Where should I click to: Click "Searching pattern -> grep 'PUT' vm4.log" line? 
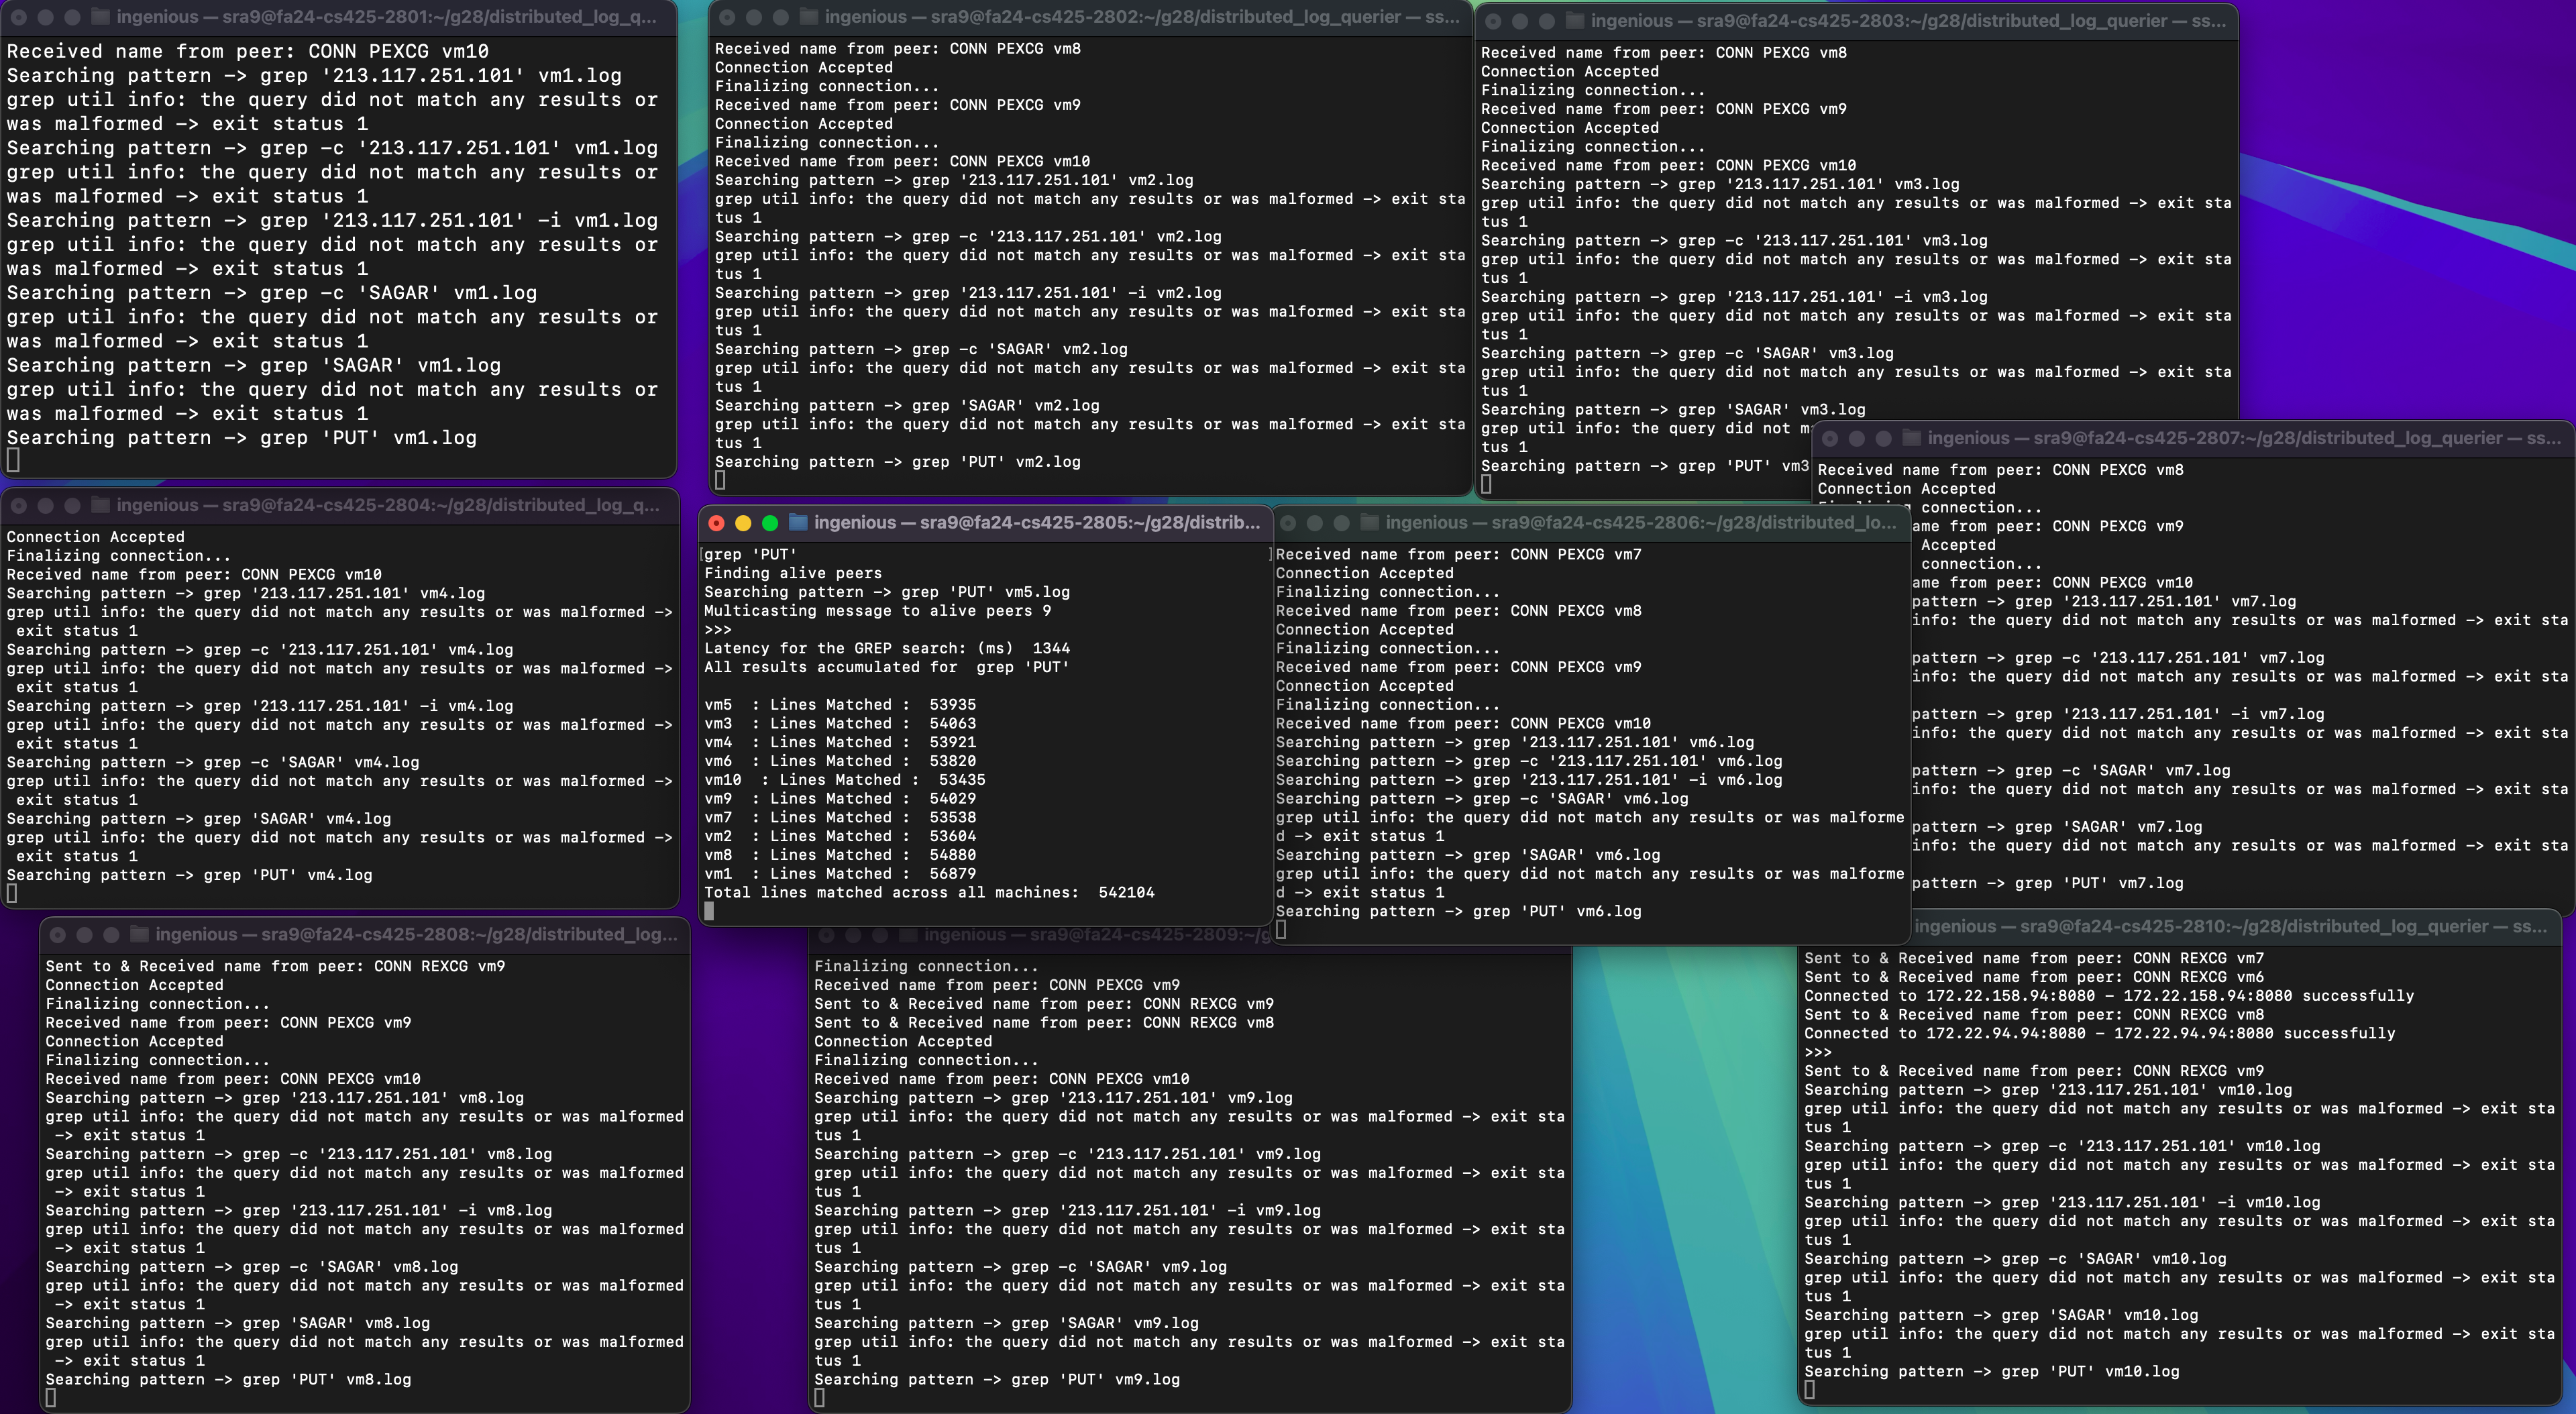[190, 875]
